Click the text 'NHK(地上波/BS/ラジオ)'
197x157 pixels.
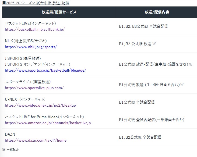click(26, 41)
